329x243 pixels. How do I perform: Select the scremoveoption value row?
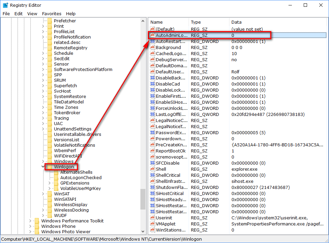238,157
